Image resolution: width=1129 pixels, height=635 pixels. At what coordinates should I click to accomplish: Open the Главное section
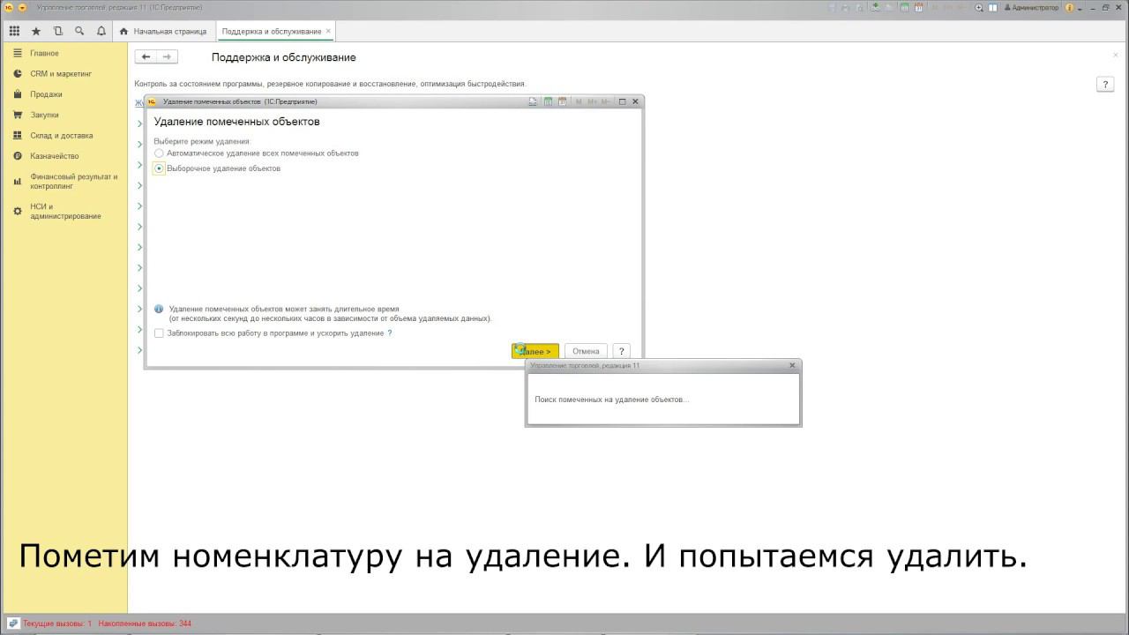44,53
